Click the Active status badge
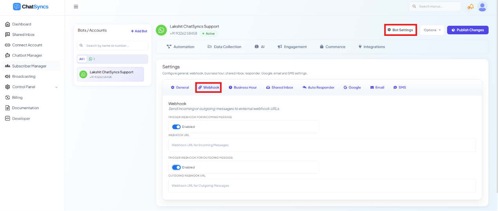Screen dimensions: 498x211 [208, 34]
